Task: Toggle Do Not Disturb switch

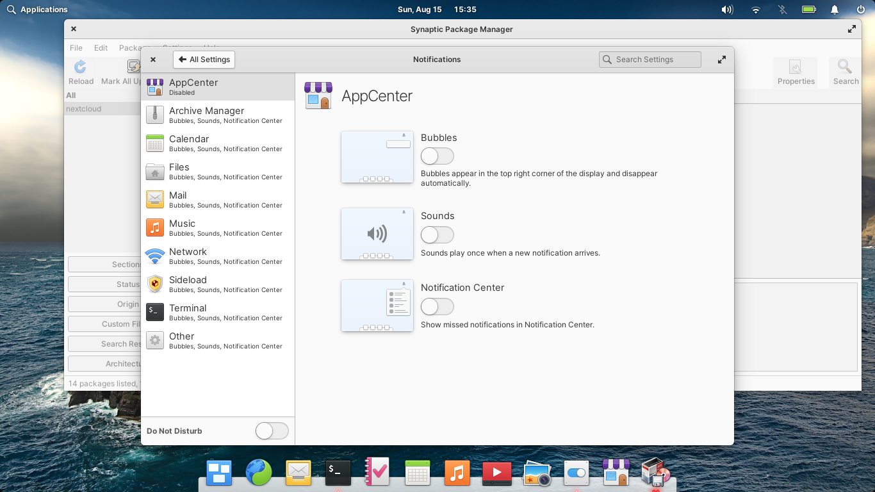Action: [x=272, y=431]
